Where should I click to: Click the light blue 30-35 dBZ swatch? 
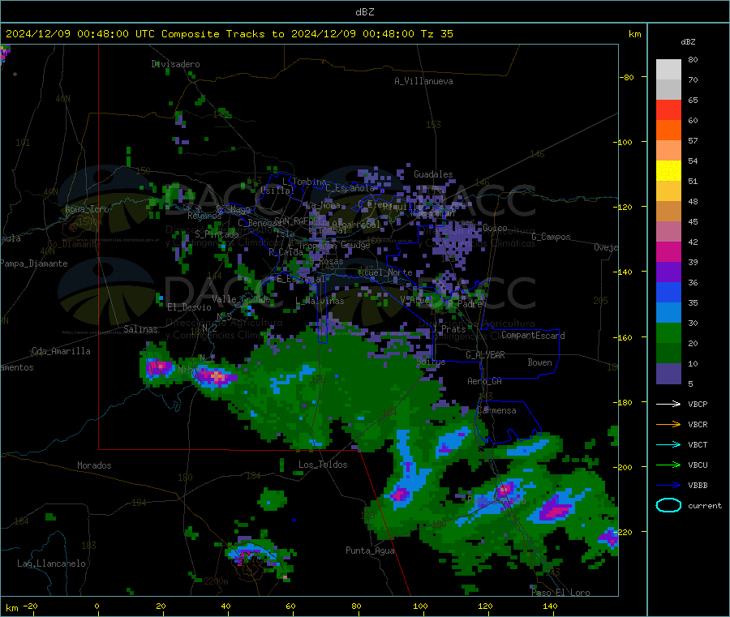coord(668,312)
